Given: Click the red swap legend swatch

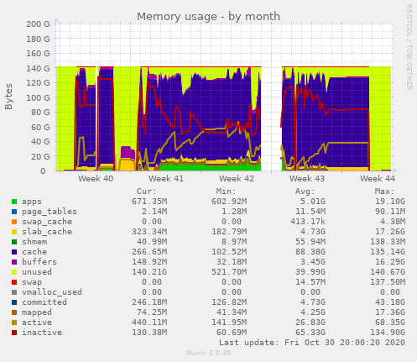Looking at the screenshot, I should coord(14,282).
